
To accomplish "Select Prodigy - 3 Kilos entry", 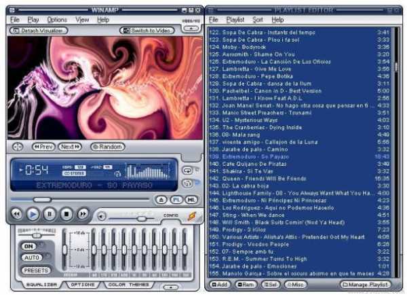I will [299, 230].
